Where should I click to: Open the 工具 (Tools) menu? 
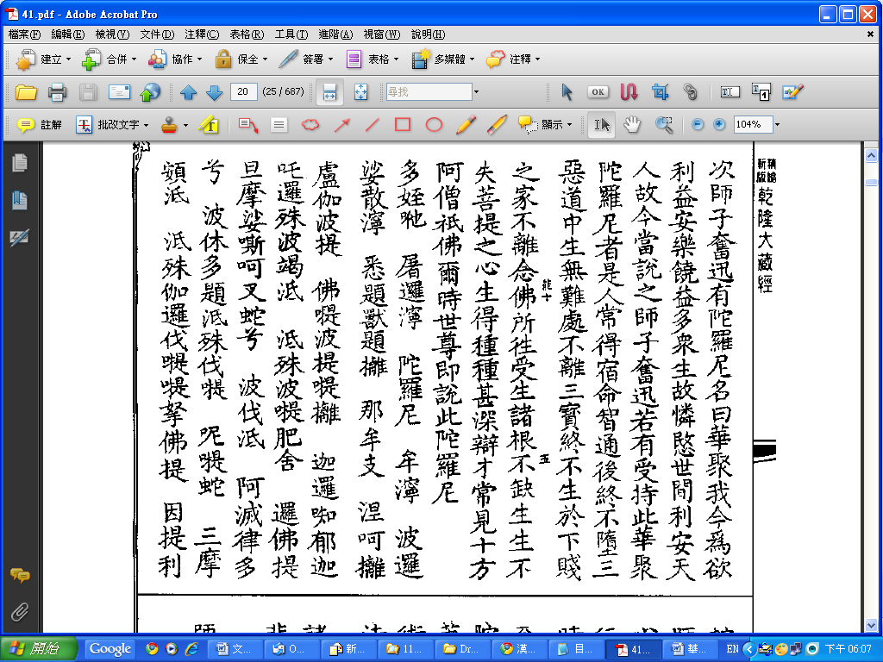pyautogui.click(x=291, y=34)
